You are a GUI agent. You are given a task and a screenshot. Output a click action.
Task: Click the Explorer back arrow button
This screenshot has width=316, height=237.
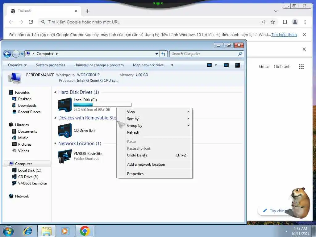[7, 54]
